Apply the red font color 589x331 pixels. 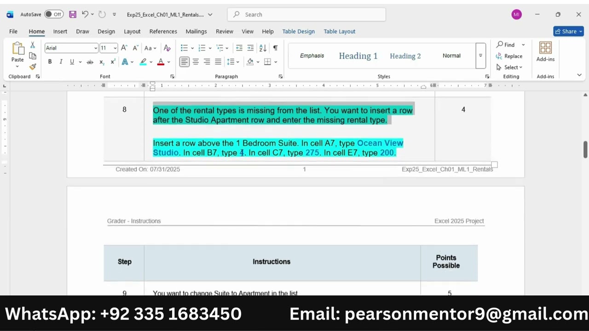[x=161, y=62]
